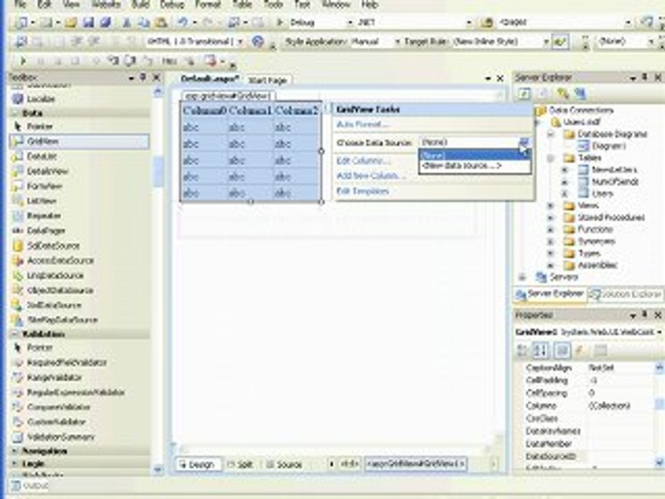
Task: Expand the Views folder node
Action: coord(551,205)
